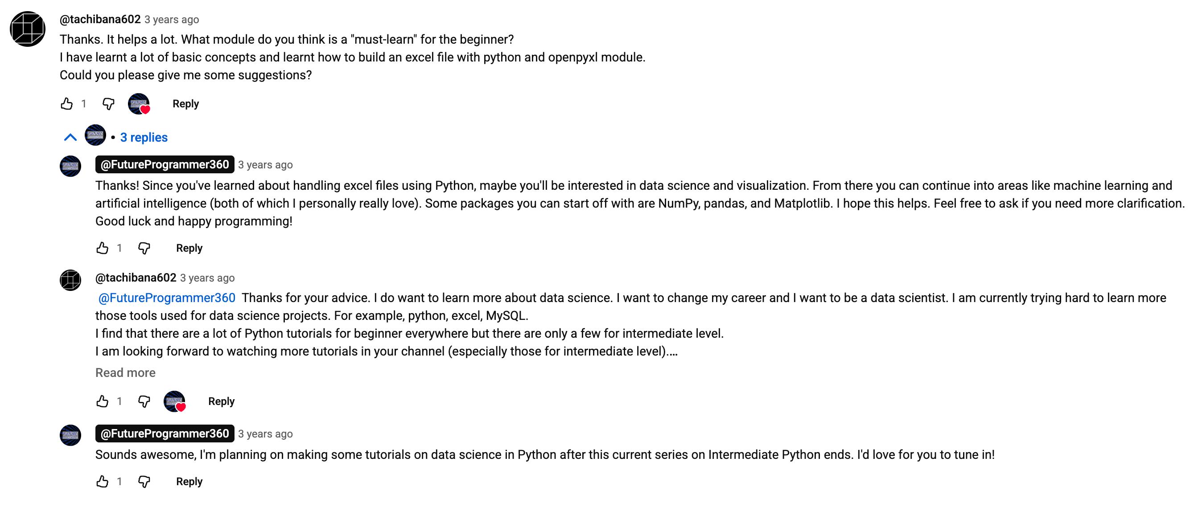Like the 'Sounds awesome' reply
The height and width of the screenshot is (507, 1194).
point(103,482)
